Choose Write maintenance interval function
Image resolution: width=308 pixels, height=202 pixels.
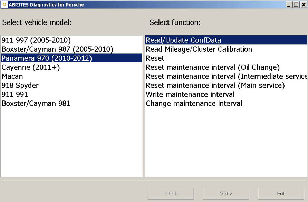(190, 94)
